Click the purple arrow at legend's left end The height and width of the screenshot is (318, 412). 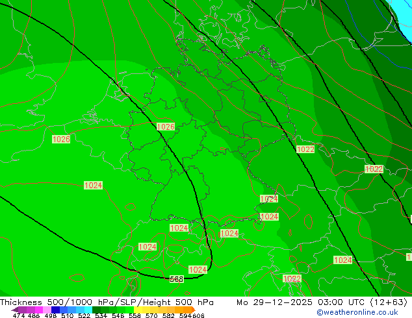[x=15, y=310]
